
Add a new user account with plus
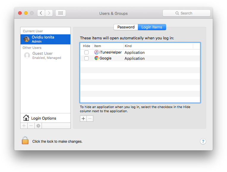click(x=24, y=126)
